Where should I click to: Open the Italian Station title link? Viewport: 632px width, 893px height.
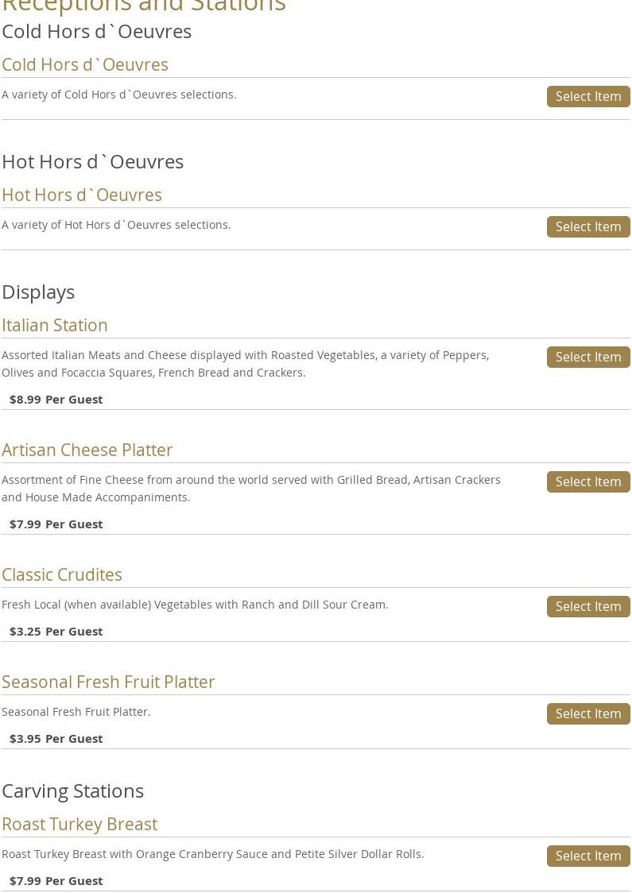[x=55, y=325]
